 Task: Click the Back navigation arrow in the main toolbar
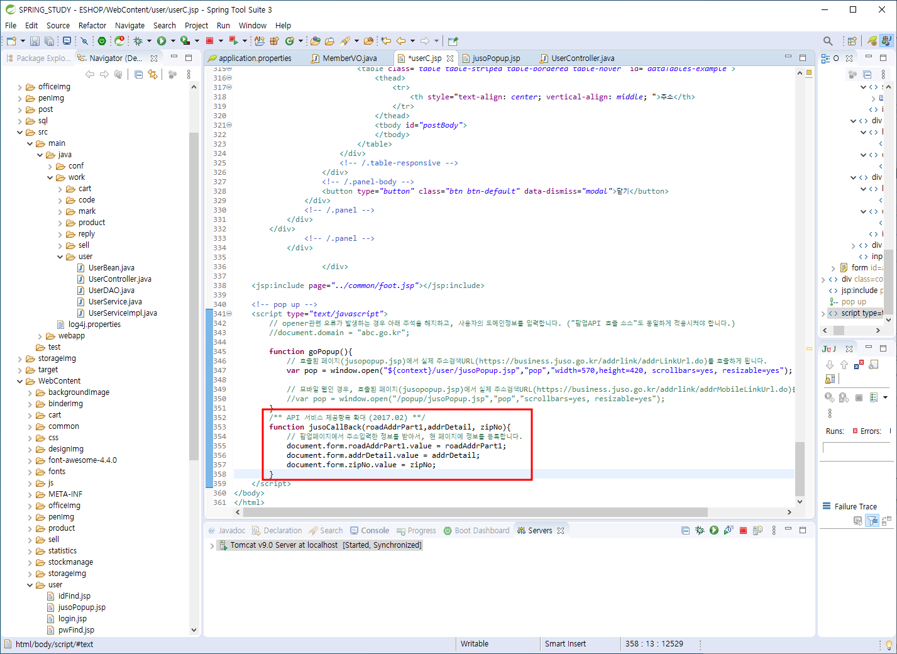(x=401, y=41)
